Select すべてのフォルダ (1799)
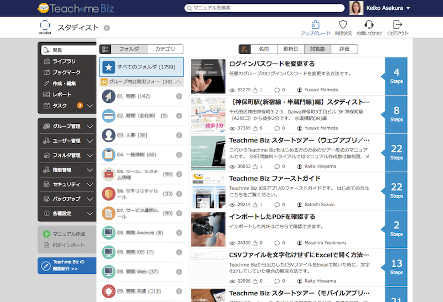443x302 pixels. coord(141,67)
